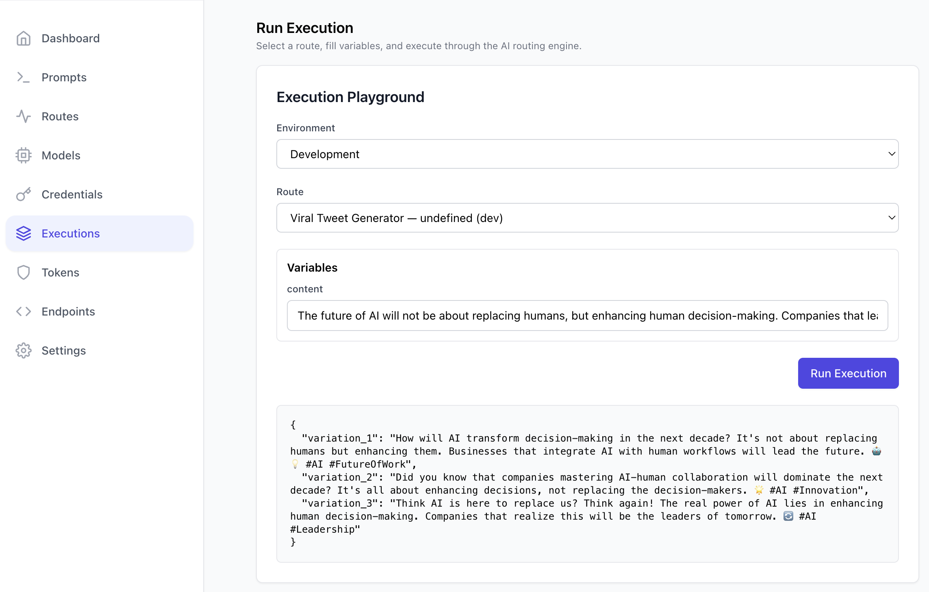This screenshot has width=929, height=592.
Task: Click the Dashboard navigation entry
Action: pyautogui.click(x=70, y=38)
